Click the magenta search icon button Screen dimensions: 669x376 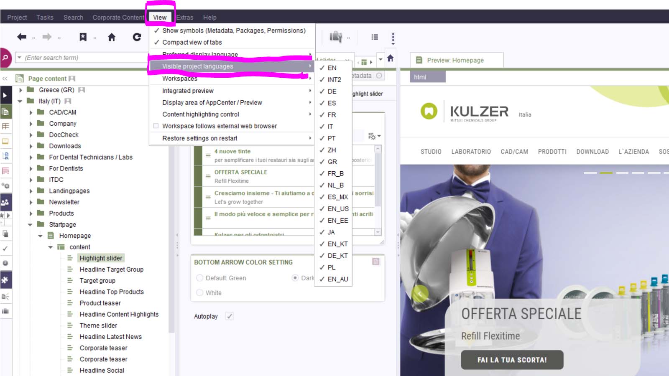(5, 58)
